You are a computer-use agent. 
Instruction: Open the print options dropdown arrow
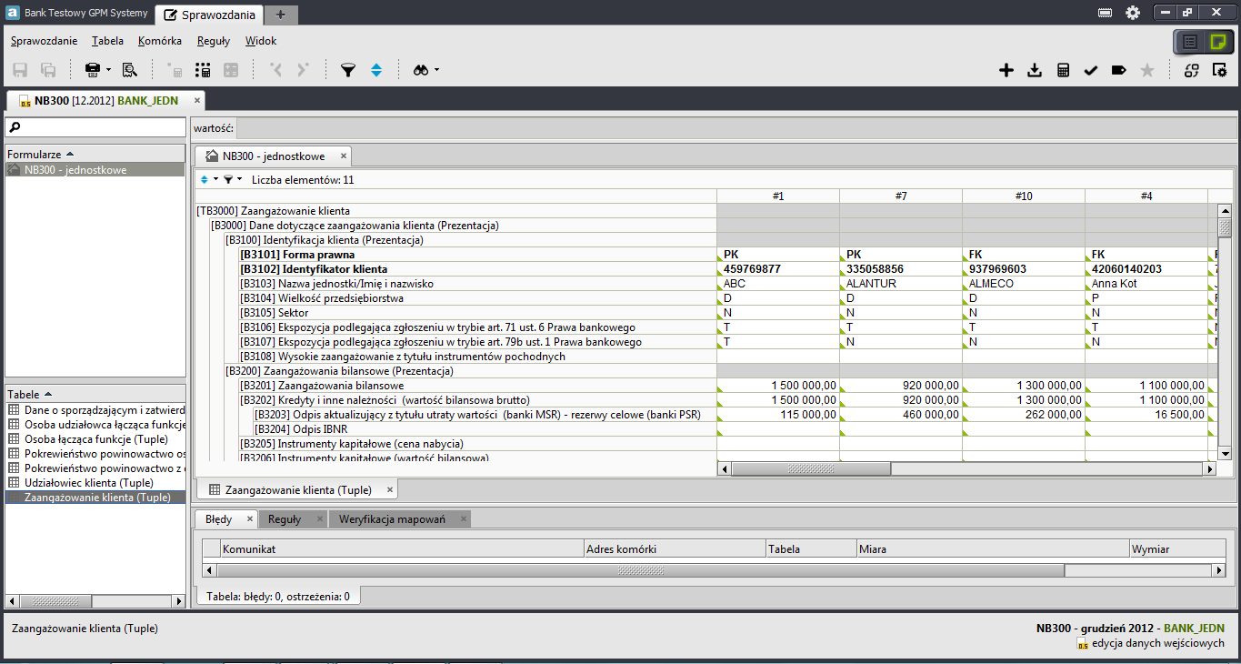click(108, 70)
